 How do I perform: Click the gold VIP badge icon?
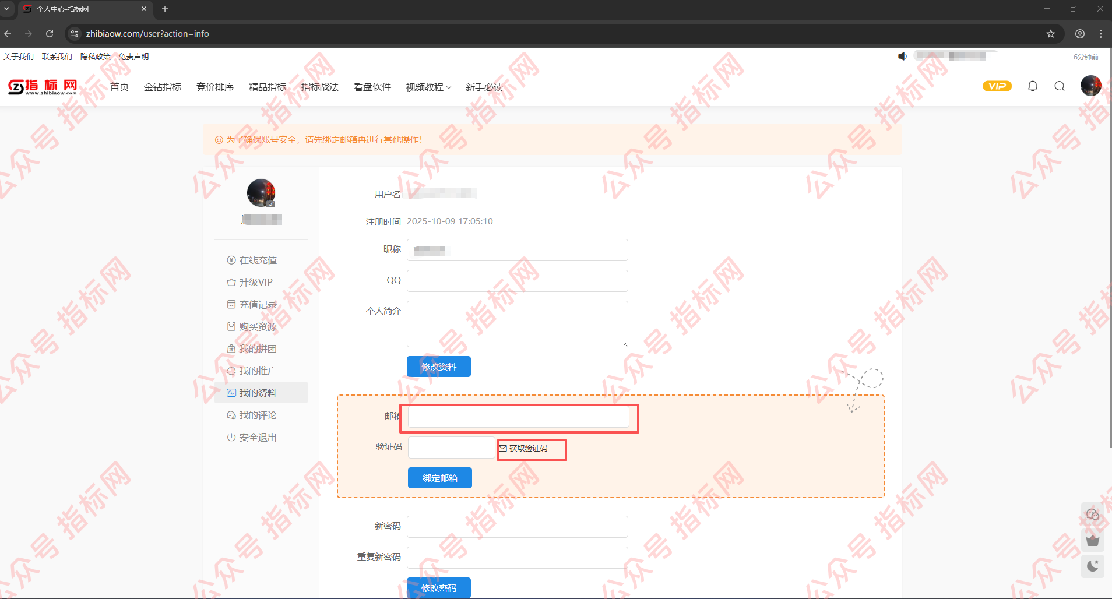pos(997,86)
